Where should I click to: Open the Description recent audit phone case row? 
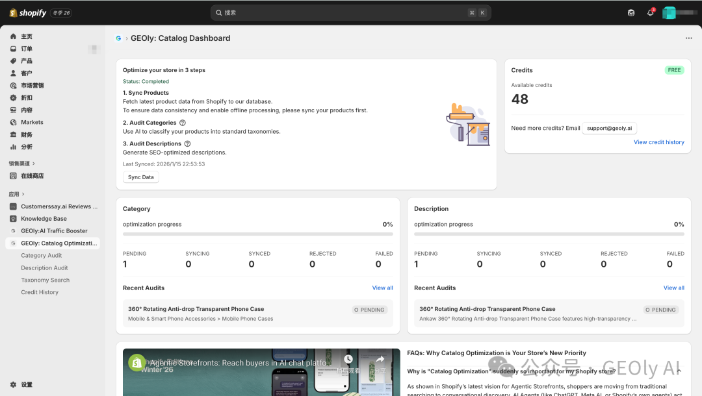tap(549, 314)
